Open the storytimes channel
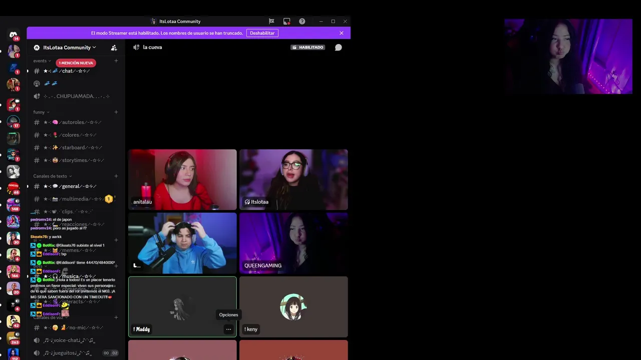641x360 pixels. tap(75, 160)
